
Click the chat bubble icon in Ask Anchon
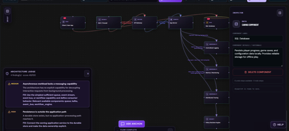point(123,124)
